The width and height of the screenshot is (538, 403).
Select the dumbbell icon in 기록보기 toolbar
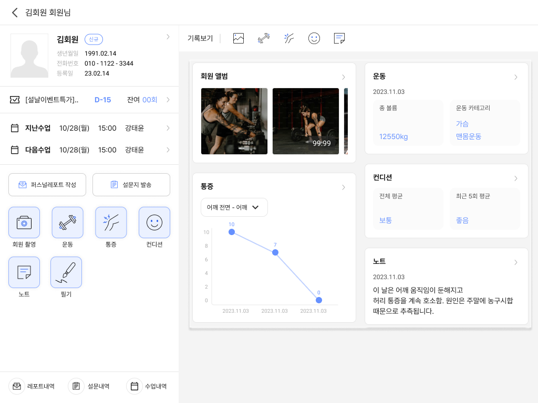point(264,38)
